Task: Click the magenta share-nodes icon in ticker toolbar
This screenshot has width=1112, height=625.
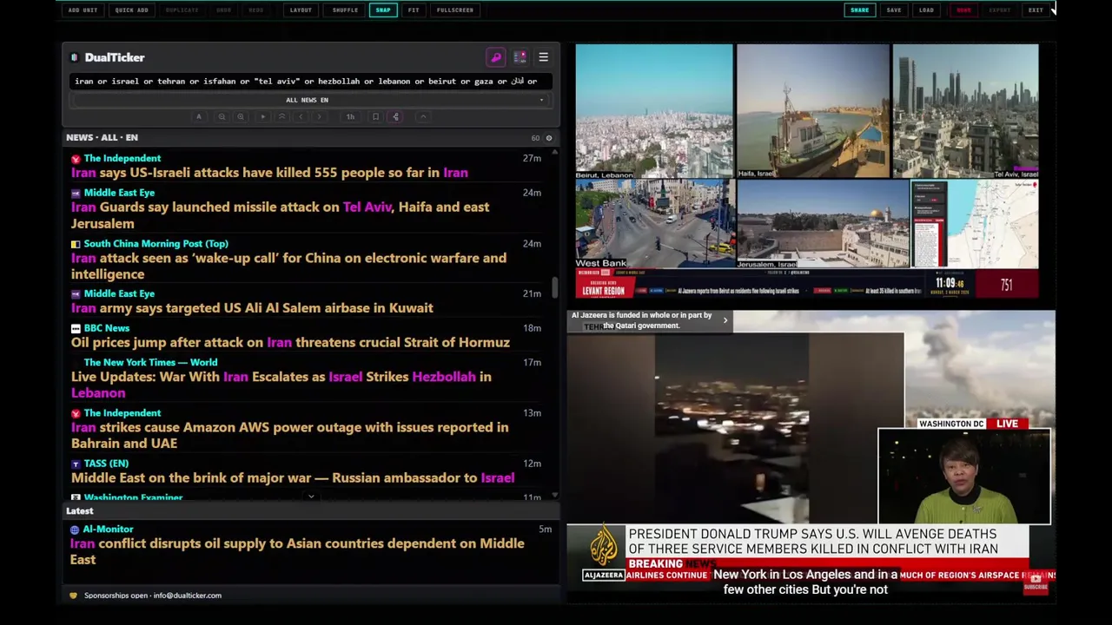Action: [x=395, y=116]
